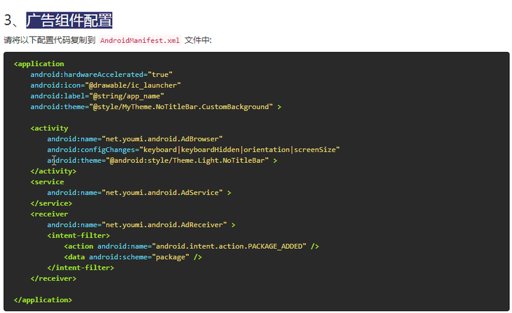Click the closing </receiver> tag

tap(53, 278)
